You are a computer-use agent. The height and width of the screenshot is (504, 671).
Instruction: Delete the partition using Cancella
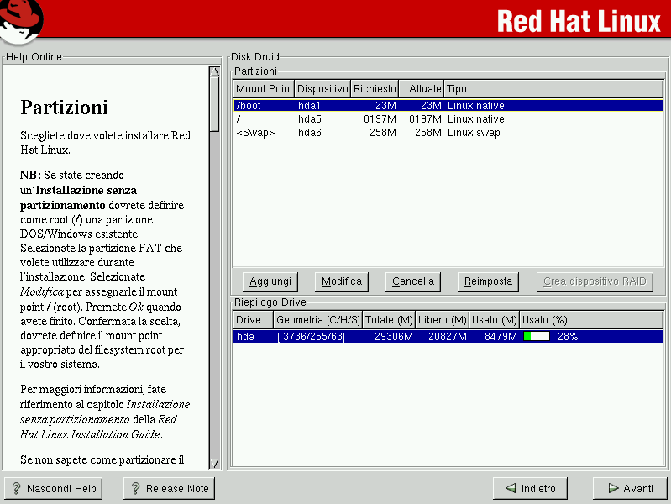click(413, 281)
